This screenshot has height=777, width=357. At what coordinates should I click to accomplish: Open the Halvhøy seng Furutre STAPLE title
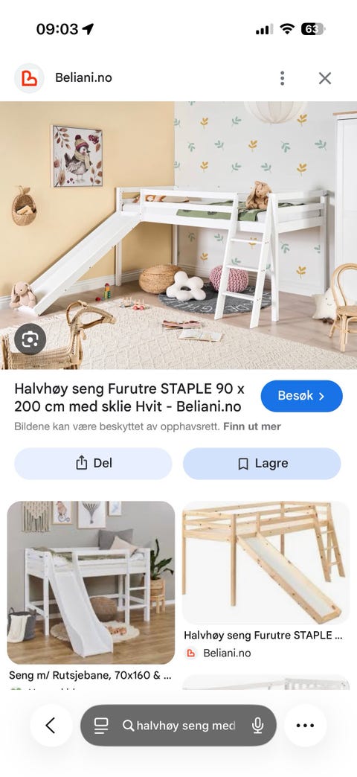129,397
